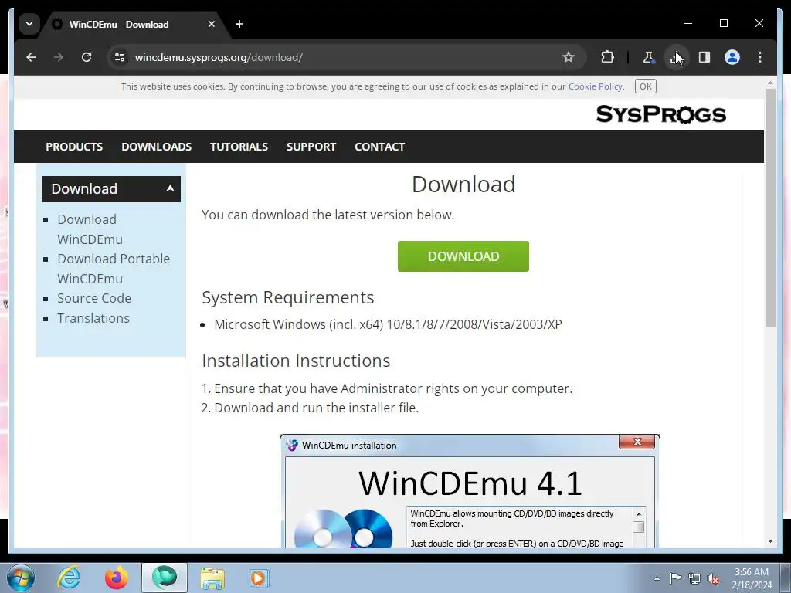This screenshot has width=791, height=593.
Task: Open the Downloads toolbar icon
Action: (x=675, y=57)
